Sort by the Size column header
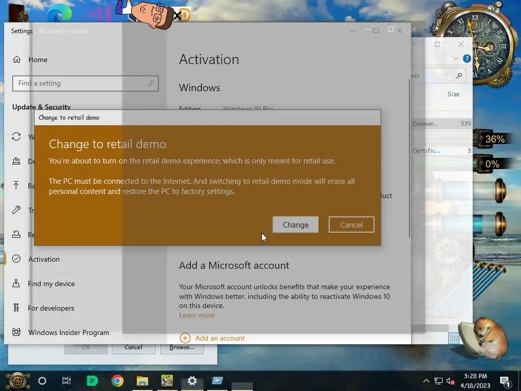 coord(453,94)
